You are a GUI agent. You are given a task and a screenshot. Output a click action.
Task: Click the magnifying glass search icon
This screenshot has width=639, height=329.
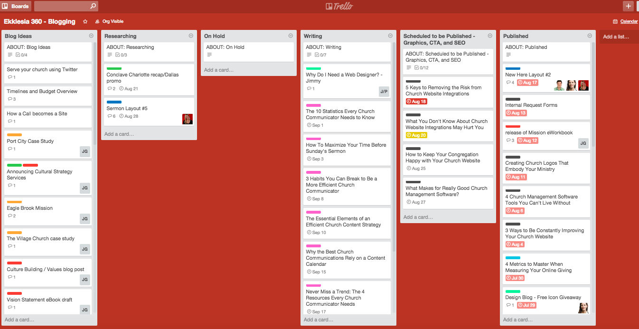tap(92, 6)
